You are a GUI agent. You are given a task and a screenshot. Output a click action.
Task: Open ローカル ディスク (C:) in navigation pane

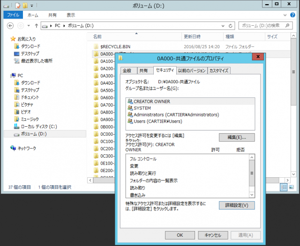point(38,126)
